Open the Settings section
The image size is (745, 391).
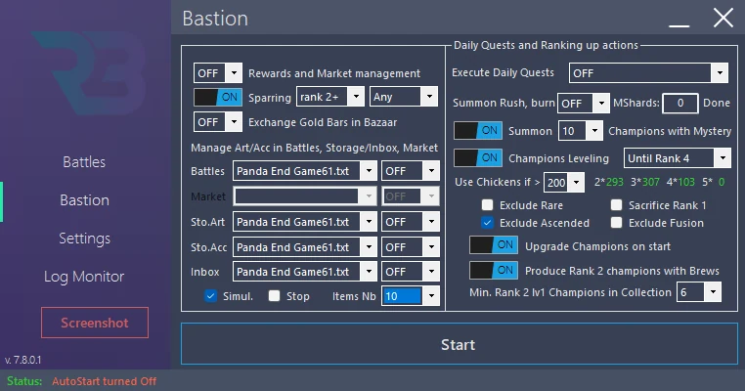(85, 238)
